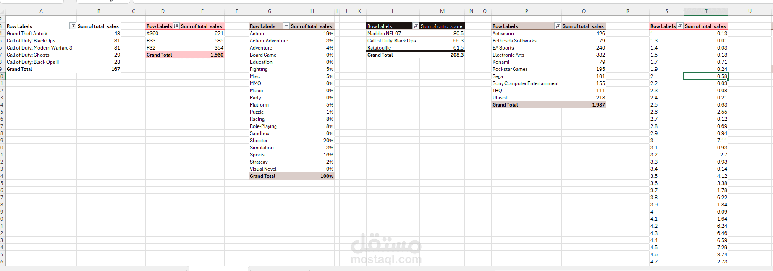The height and width of the screenshot is (271, 773).
Task: Click the Sports genre cell
Action: (x=270, y=155)
